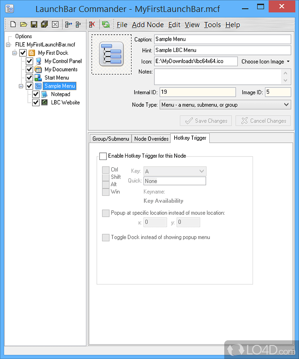Collapse the My First Dock tree node

coord(15,53)
